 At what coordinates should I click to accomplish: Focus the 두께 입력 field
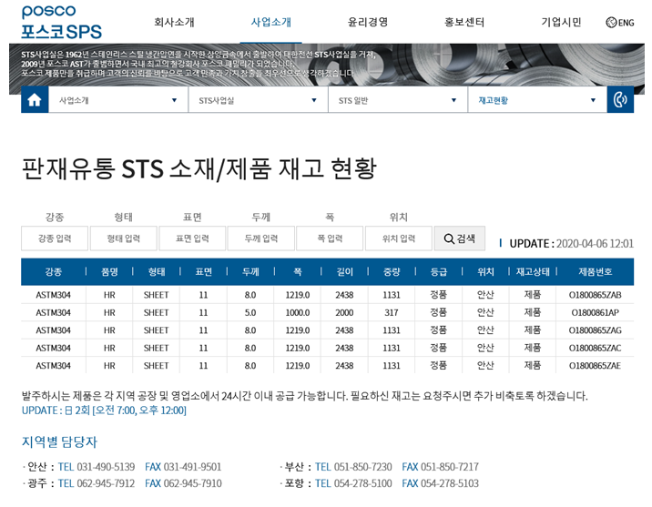click(261, 238)
